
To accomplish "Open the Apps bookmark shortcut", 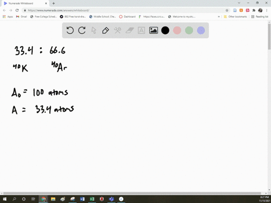I will [8, 16].
